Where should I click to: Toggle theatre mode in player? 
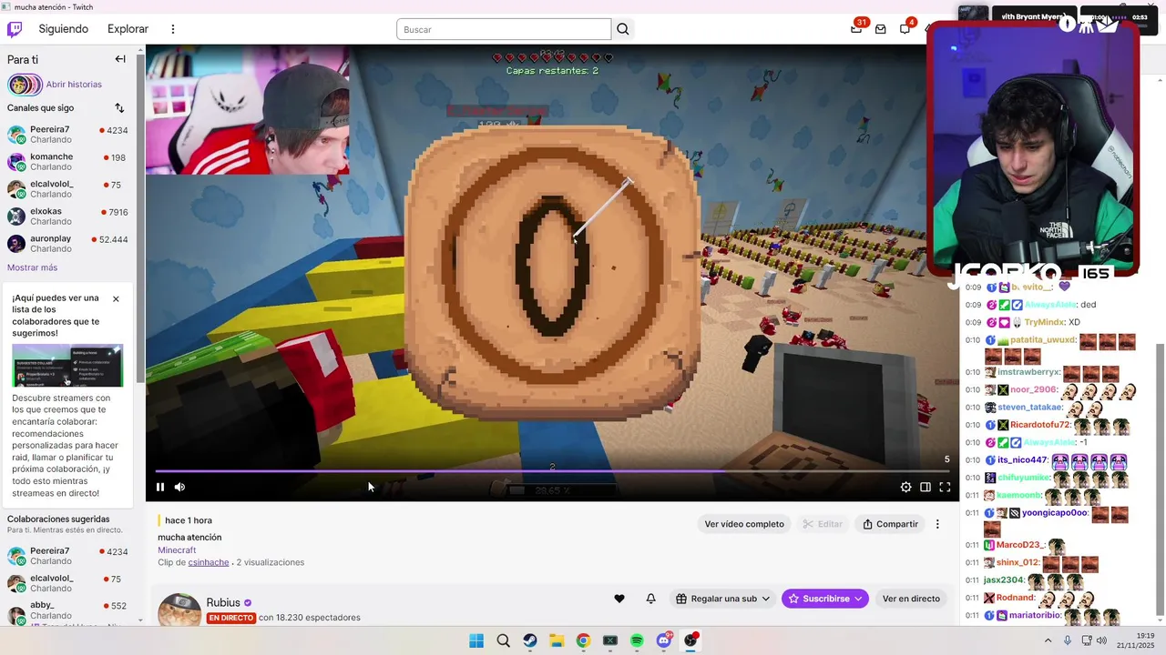(x=926, y=488)
